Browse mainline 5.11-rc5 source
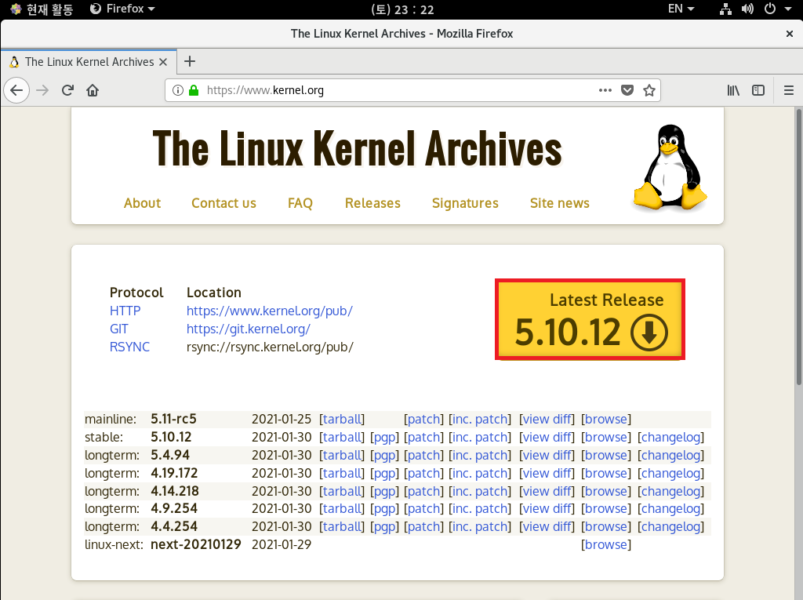This screenshot has height=600, width=803. [606, 419]
